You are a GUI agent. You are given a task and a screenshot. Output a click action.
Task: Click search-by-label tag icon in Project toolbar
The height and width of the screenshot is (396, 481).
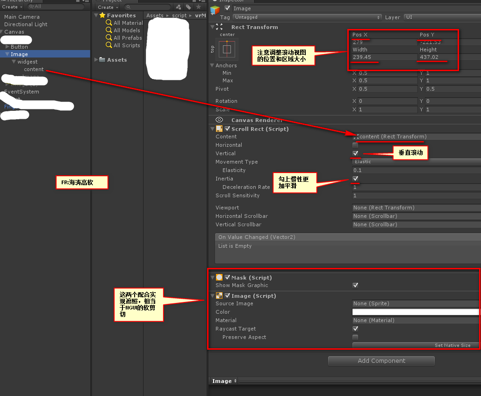point(188,7)
